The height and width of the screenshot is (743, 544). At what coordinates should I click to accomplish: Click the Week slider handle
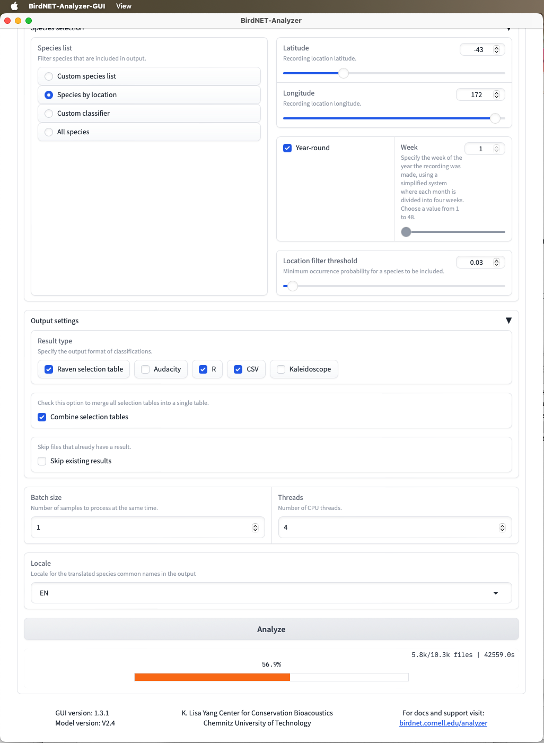click(406, 232)
